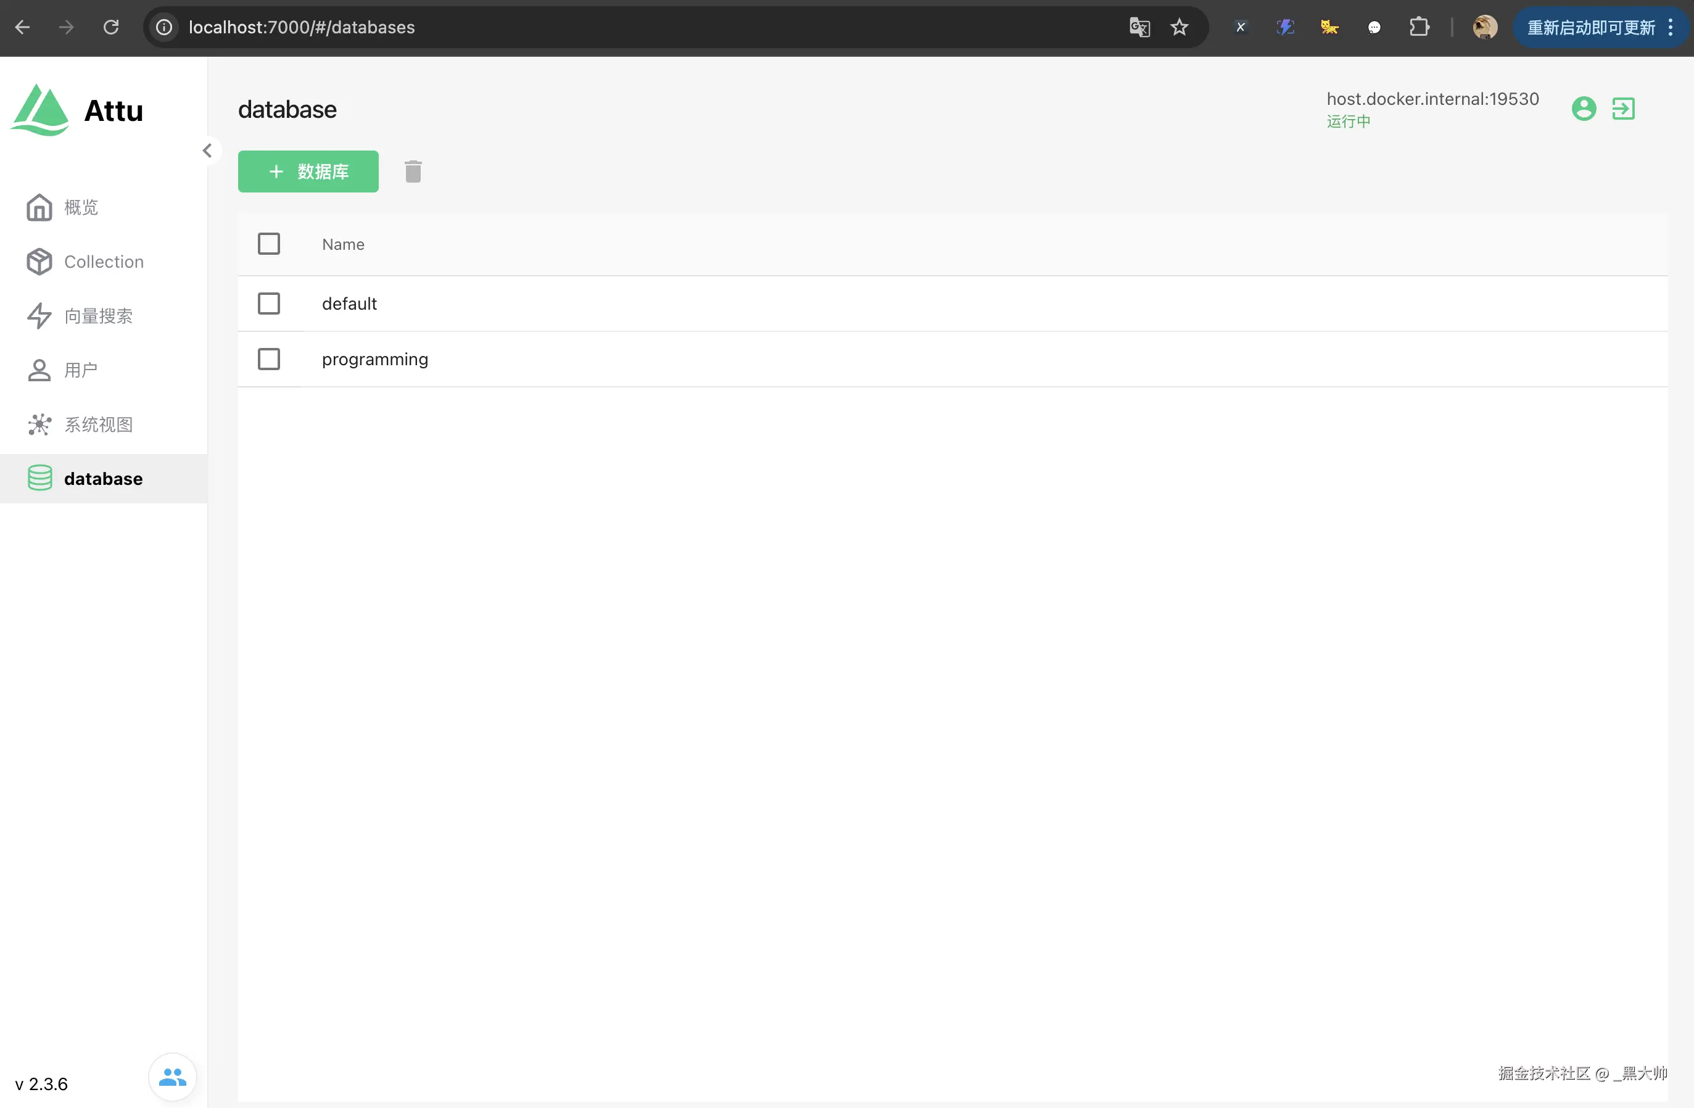Collapse the sidebar with the chevron

click(x=207, y=151)
